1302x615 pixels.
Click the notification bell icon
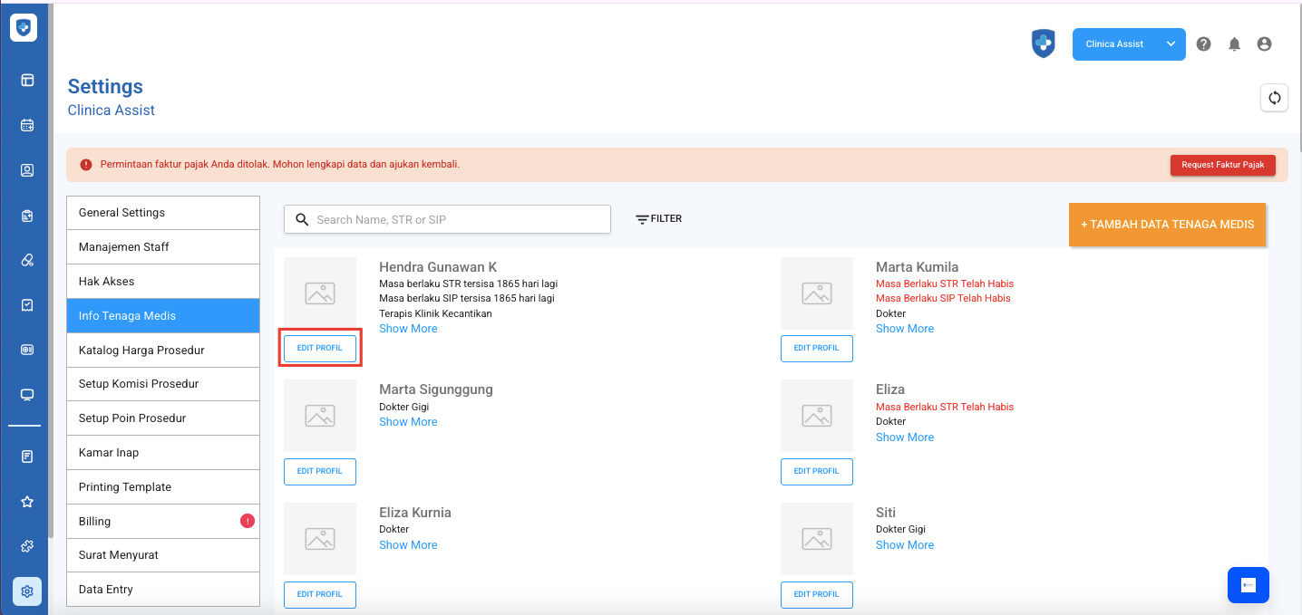tap(1234, 44)
